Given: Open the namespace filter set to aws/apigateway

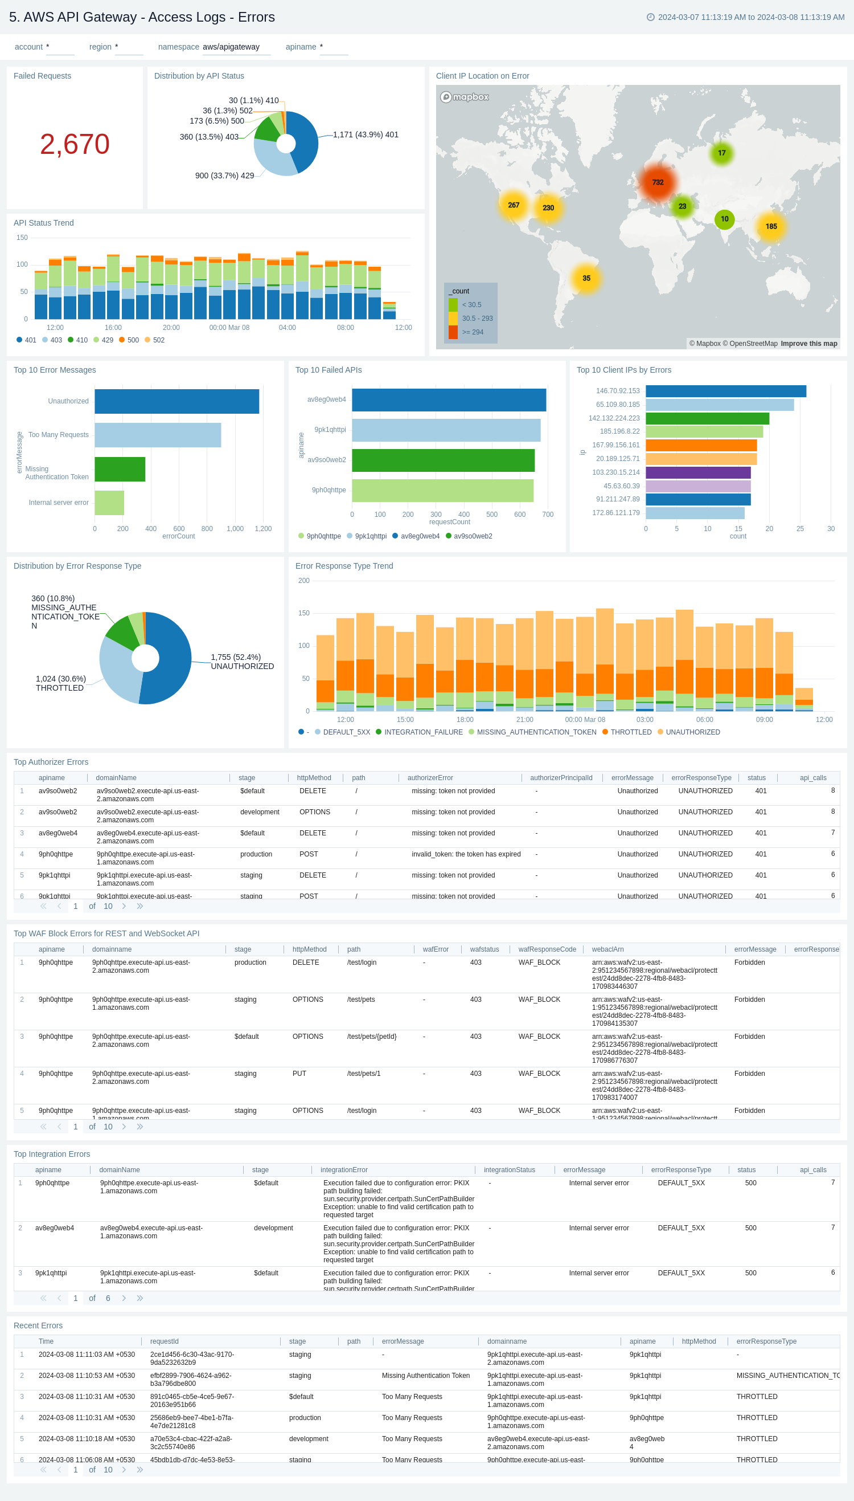Looking at the screenshot, I should [236, 47].
